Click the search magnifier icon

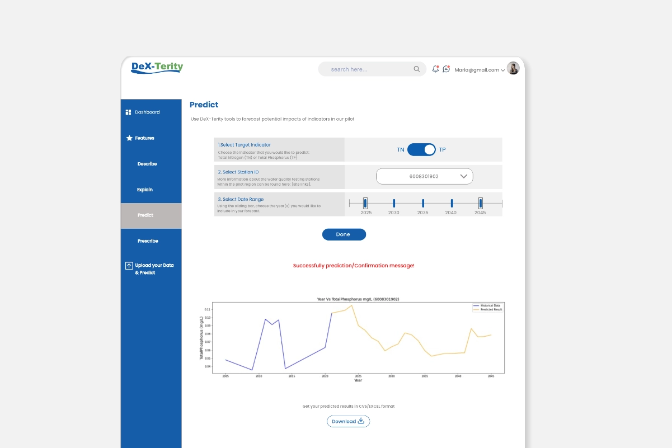pos(417,69)
